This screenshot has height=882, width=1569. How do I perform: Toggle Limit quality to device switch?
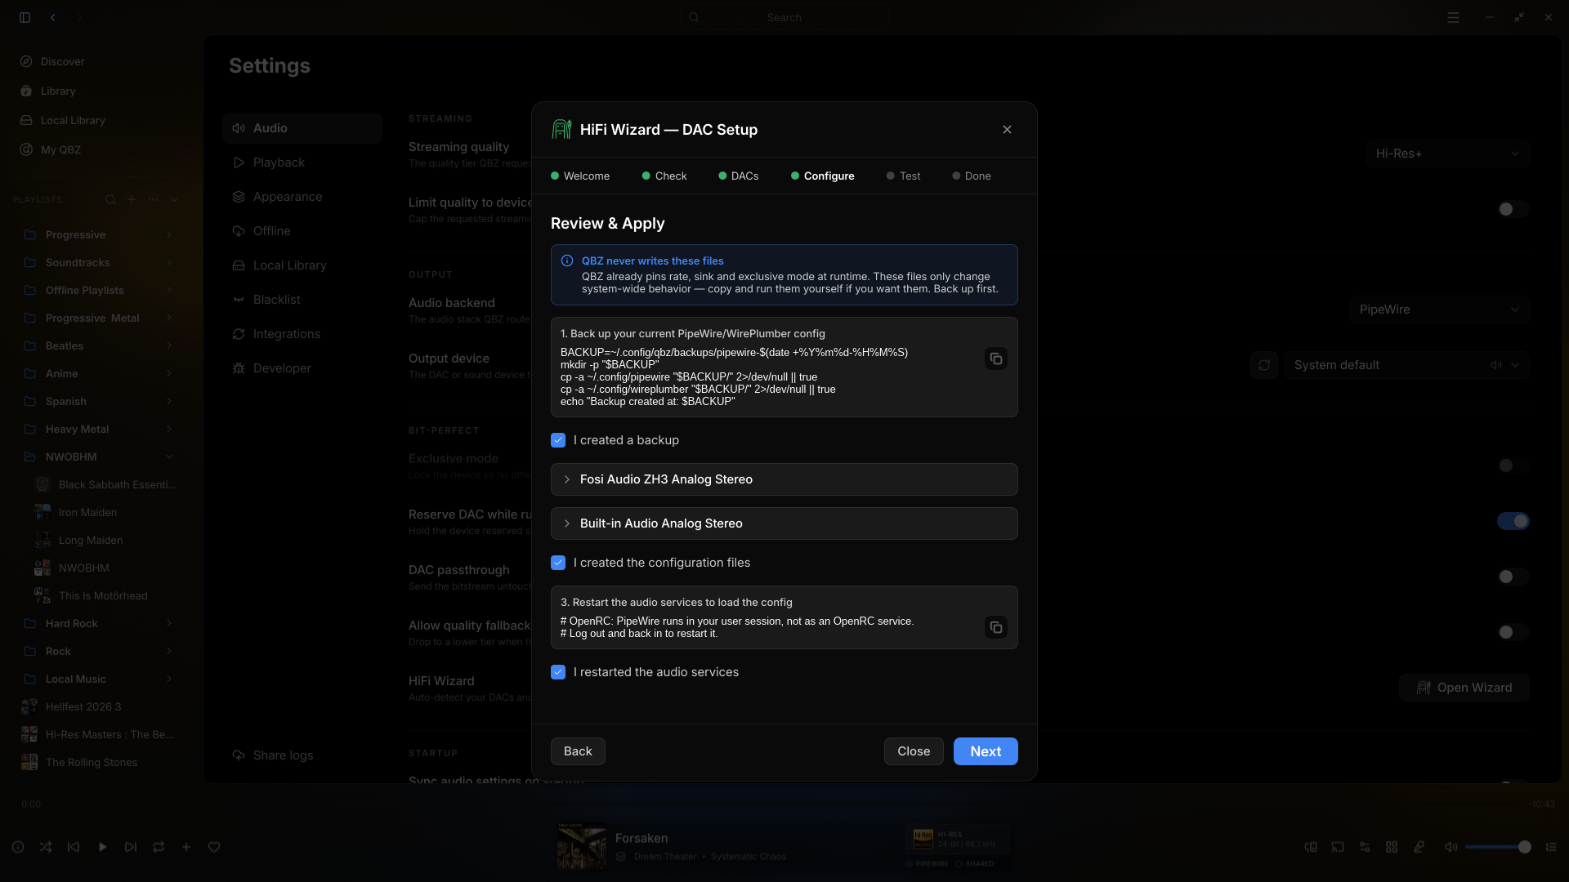click(x=1513, y=209)
